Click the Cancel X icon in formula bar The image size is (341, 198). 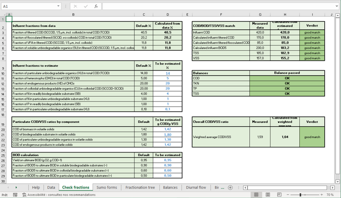pos(75,6)
